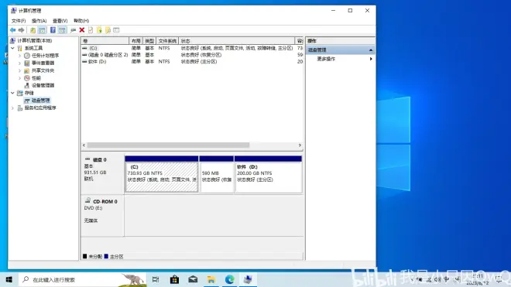This screenshot has height=287, width=511.
Task: Expand the 任务计划程序 tree node
Action: click(19, 56)
